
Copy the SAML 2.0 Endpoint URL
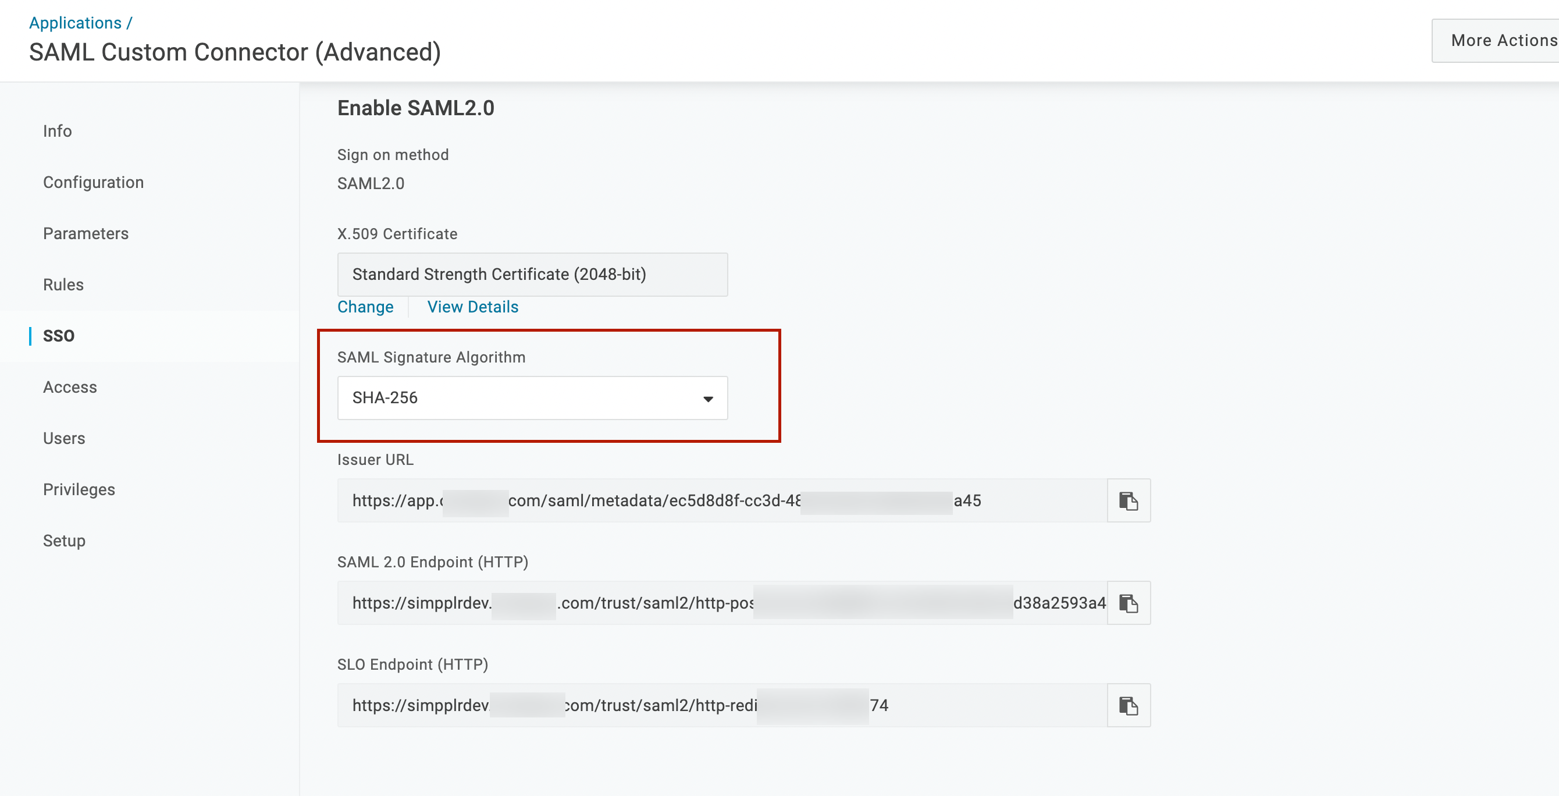point(1128,602)
